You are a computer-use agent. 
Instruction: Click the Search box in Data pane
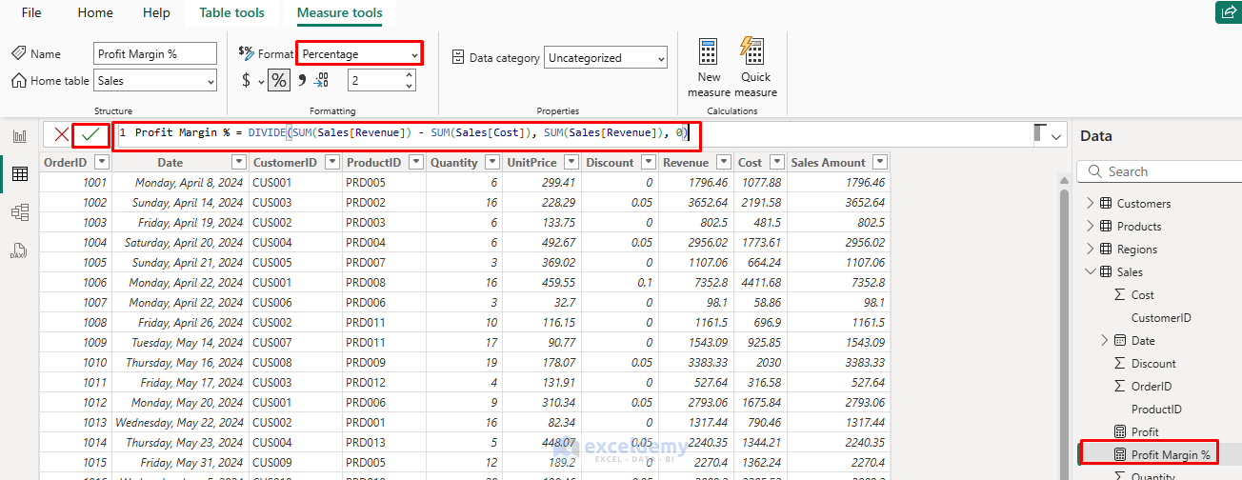[1159, 171]
